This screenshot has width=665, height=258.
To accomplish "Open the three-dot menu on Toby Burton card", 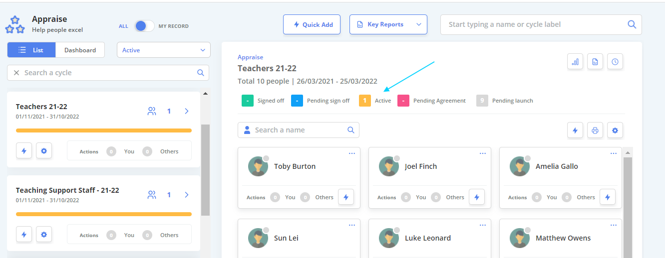I will tap(352, 153).
